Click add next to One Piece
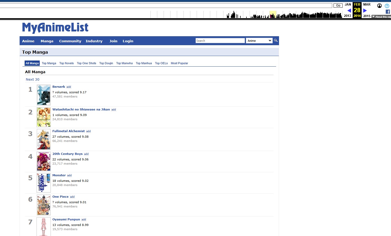 click(72, 197)
